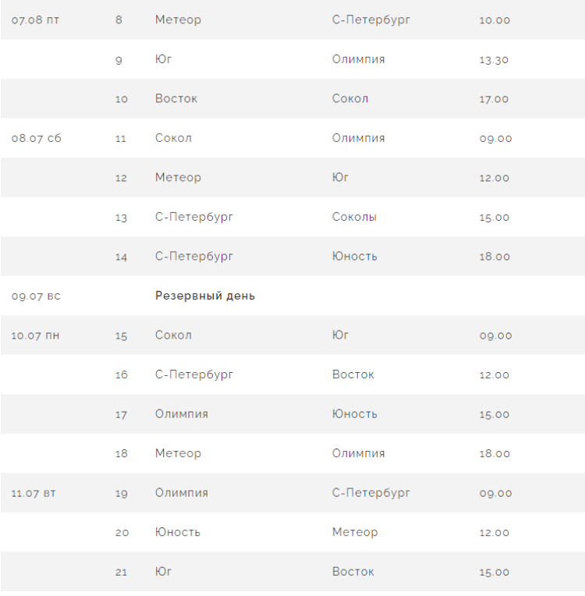Image resolution: width=585 pixels, height=596 pixels.
Task: Click Юг in match 12 row
Action: (340, 178)
